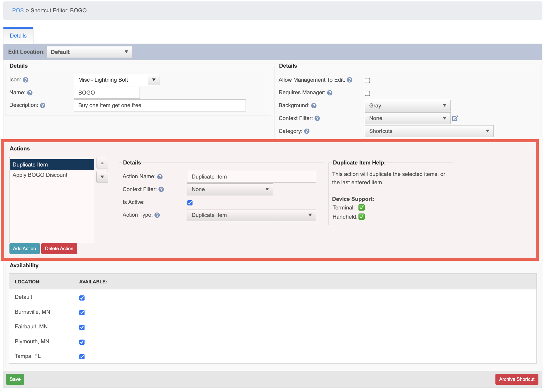The image size is (545, 392).
Task: Select the Details tab
Action: [18, 36]
